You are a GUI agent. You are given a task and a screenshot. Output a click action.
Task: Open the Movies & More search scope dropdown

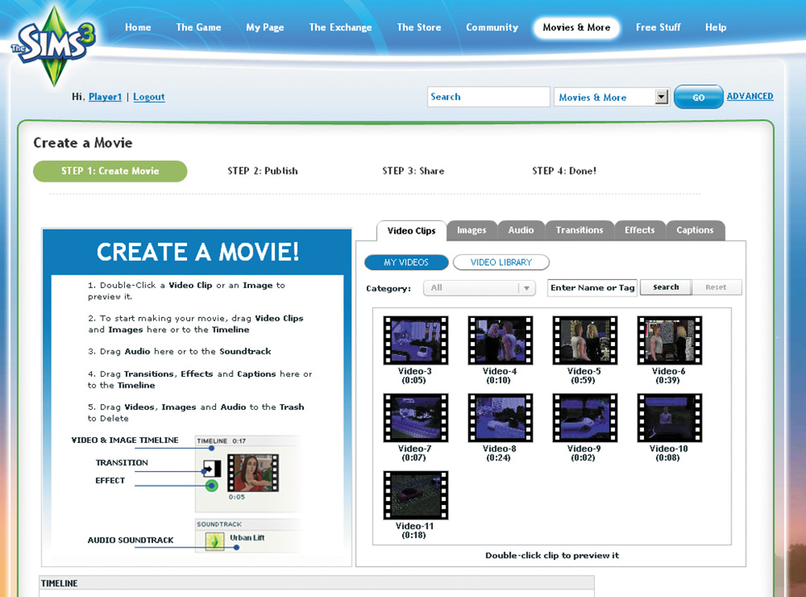[x=612, y=97]
